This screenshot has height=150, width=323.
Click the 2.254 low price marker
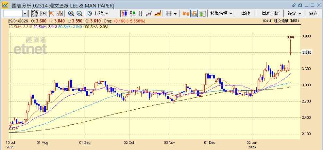click(x=13, y=128)
